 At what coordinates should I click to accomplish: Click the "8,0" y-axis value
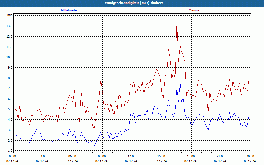coord(10,78)
